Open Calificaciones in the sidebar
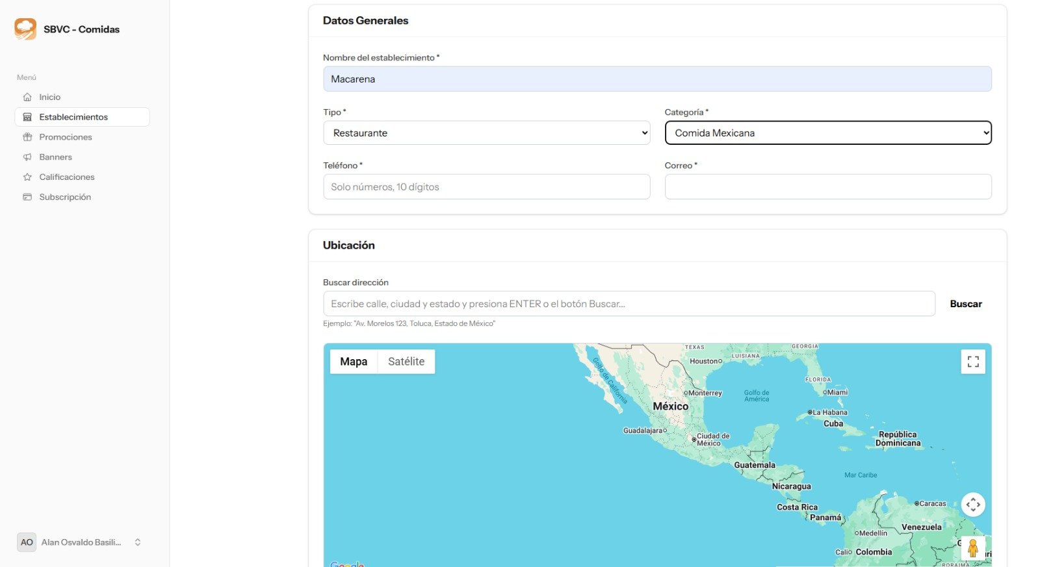This screenshot has width=1040, height=567. pyautogui.click(x=82, y=177)
